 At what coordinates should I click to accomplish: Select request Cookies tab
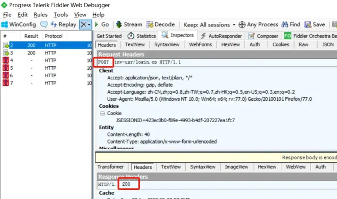281,45
